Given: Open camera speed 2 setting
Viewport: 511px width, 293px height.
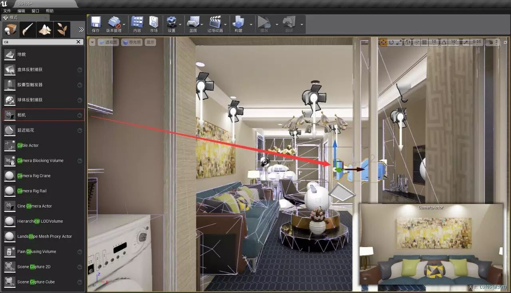Looking at the screenshot, I should [493, 42].
